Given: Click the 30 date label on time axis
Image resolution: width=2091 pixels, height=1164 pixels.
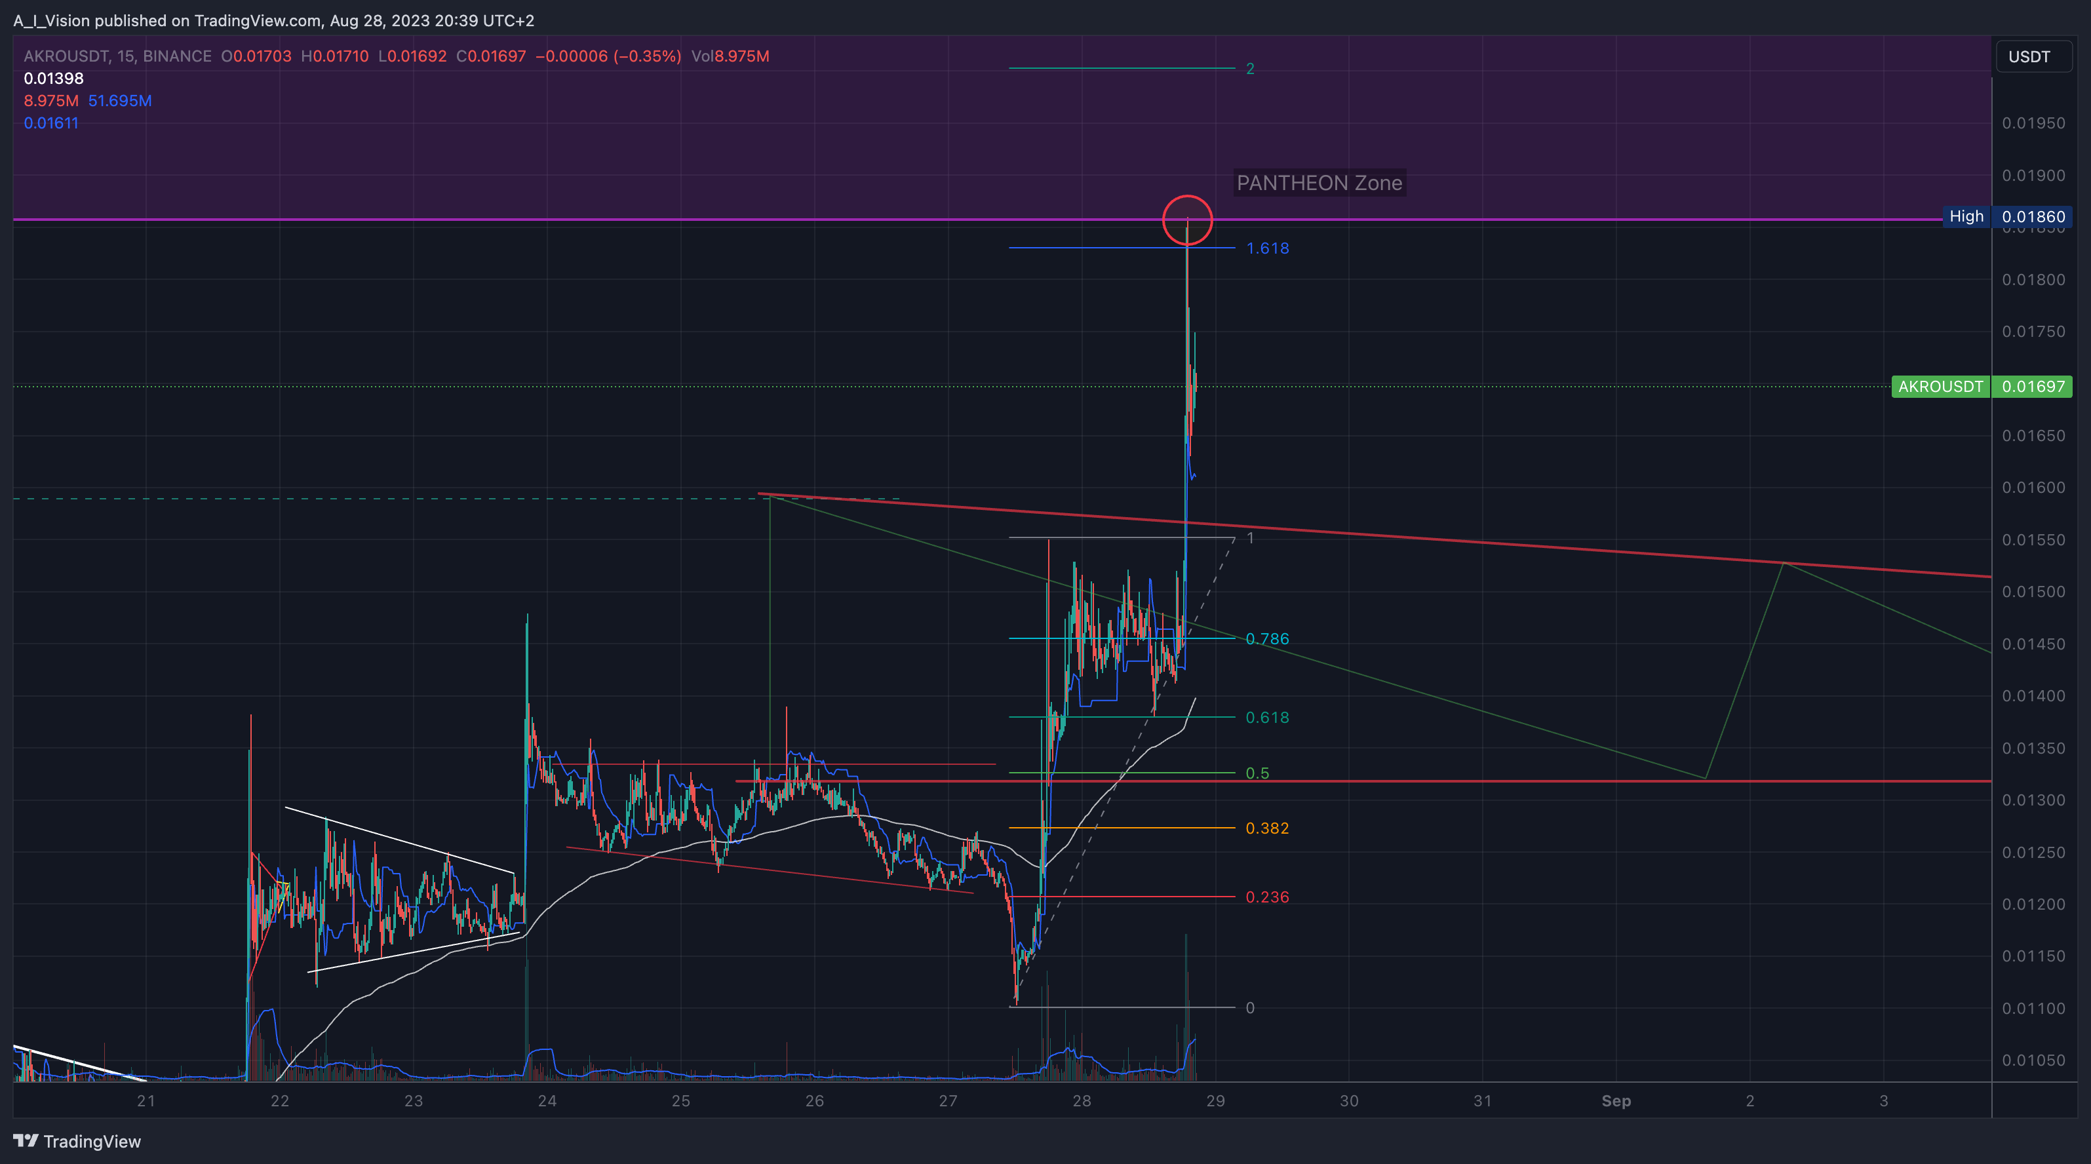Looking at the screenshot, I should click(1349, 1100).
